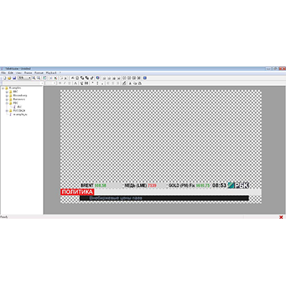Click the open folder toolbar icon
286x286 pixels.
9,78
